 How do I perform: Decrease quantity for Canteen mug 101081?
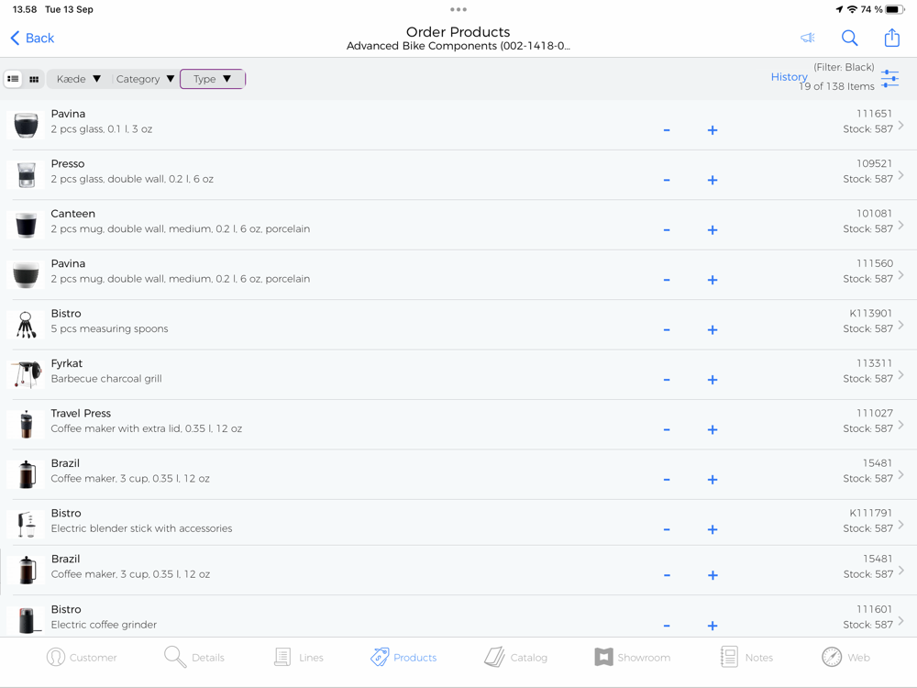point(667,230)
